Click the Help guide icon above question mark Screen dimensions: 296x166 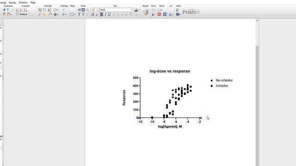pyautogui.click(x=178, y=10)
